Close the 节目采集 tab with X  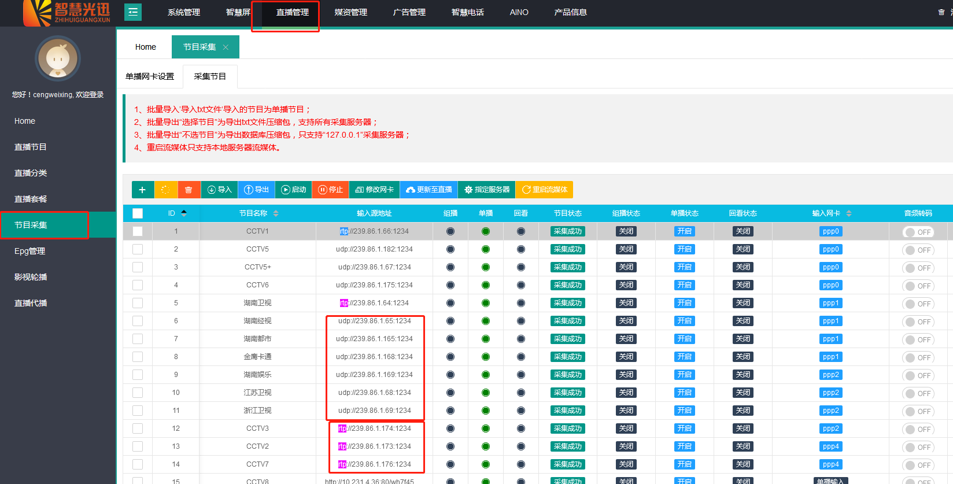[226, 47]
